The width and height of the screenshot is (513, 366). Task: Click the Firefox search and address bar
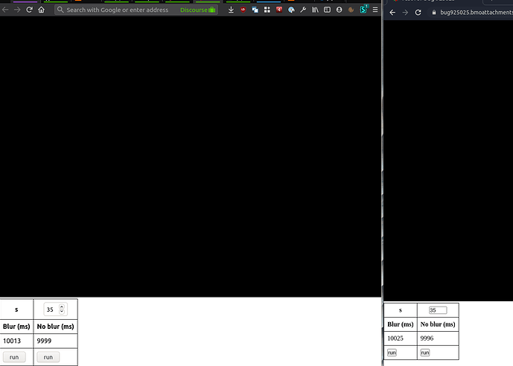click(136, 10)
